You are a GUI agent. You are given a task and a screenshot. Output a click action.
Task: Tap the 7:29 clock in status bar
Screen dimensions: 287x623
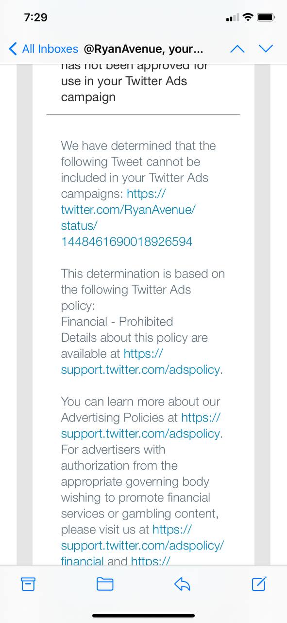(35, 18)
